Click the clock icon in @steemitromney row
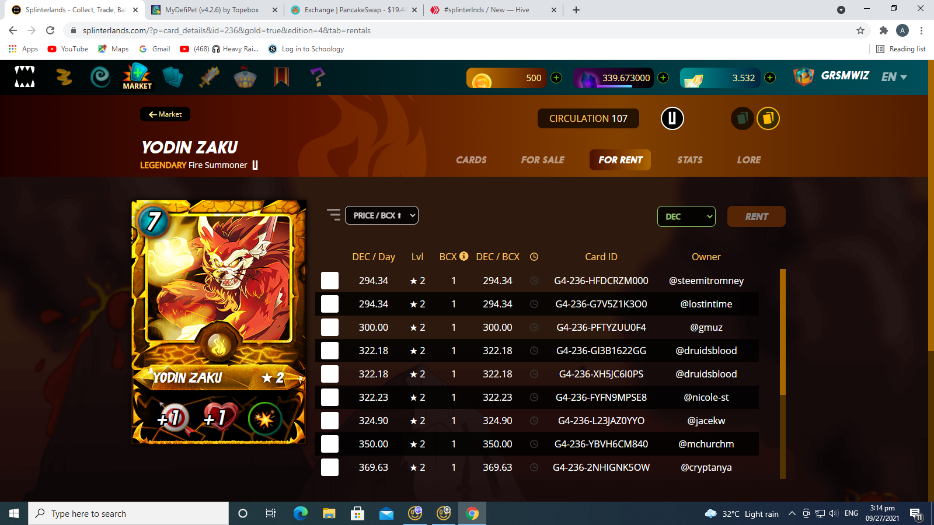 tap(534, 281)
